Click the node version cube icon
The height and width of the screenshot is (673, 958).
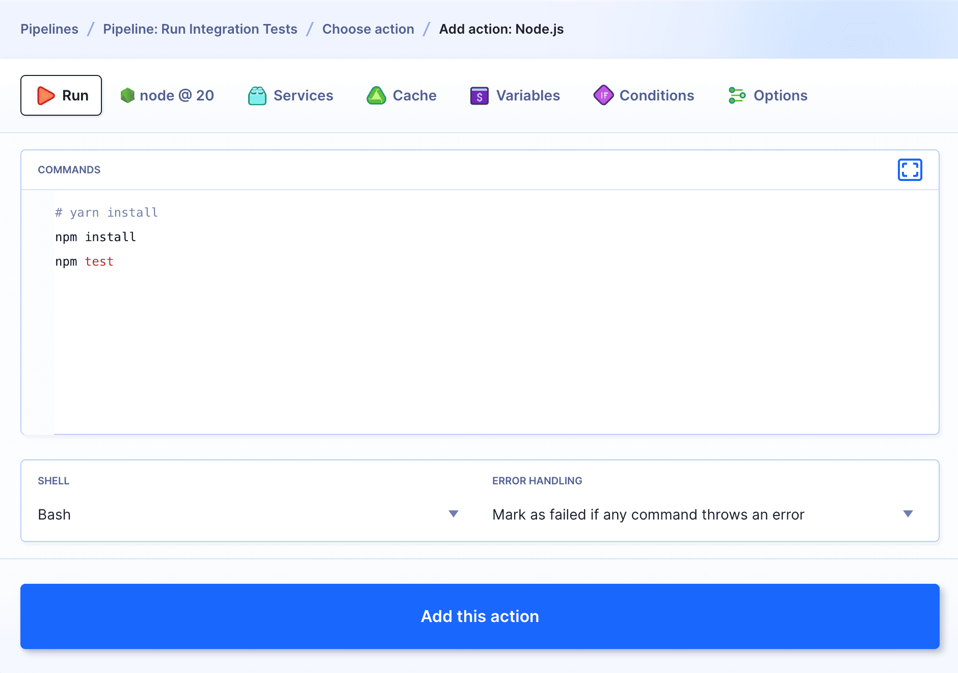[x=128, y=95]
